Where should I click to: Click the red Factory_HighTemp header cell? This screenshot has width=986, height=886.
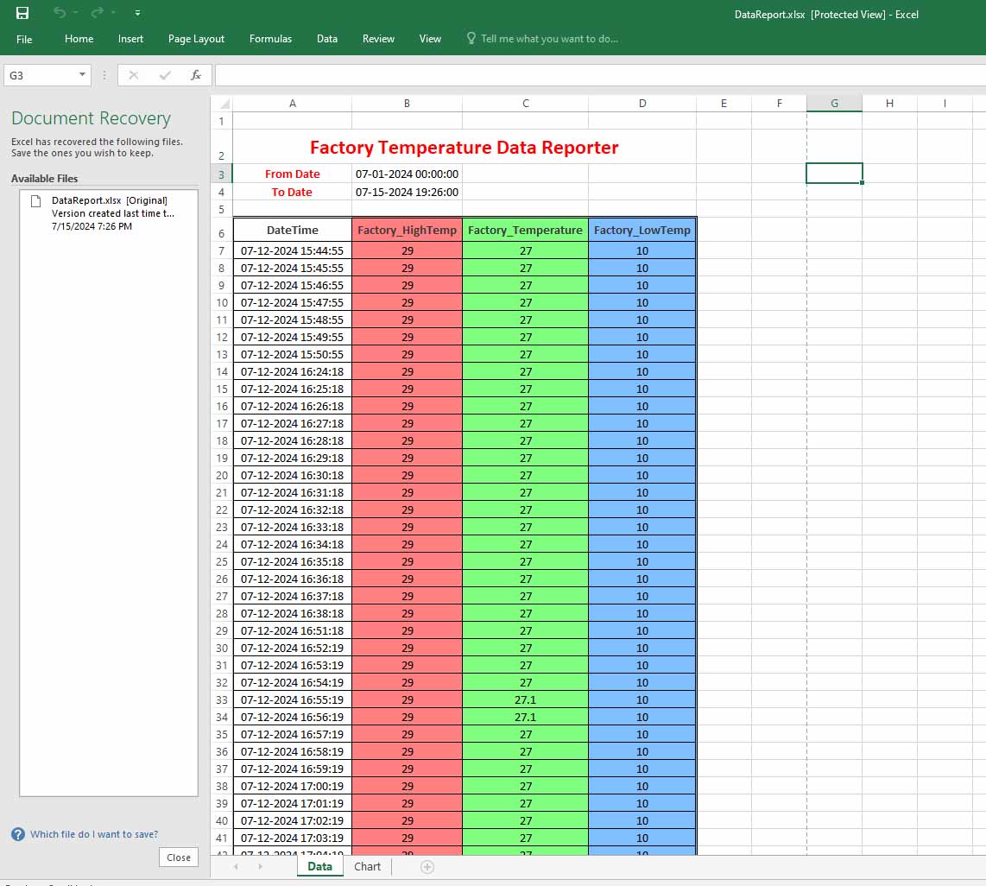[407, 231]
